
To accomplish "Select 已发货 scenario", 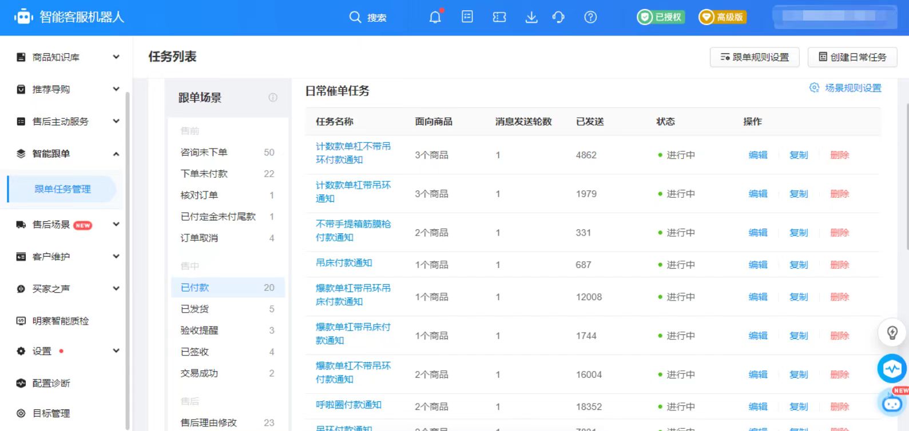I will pos(228,309).
